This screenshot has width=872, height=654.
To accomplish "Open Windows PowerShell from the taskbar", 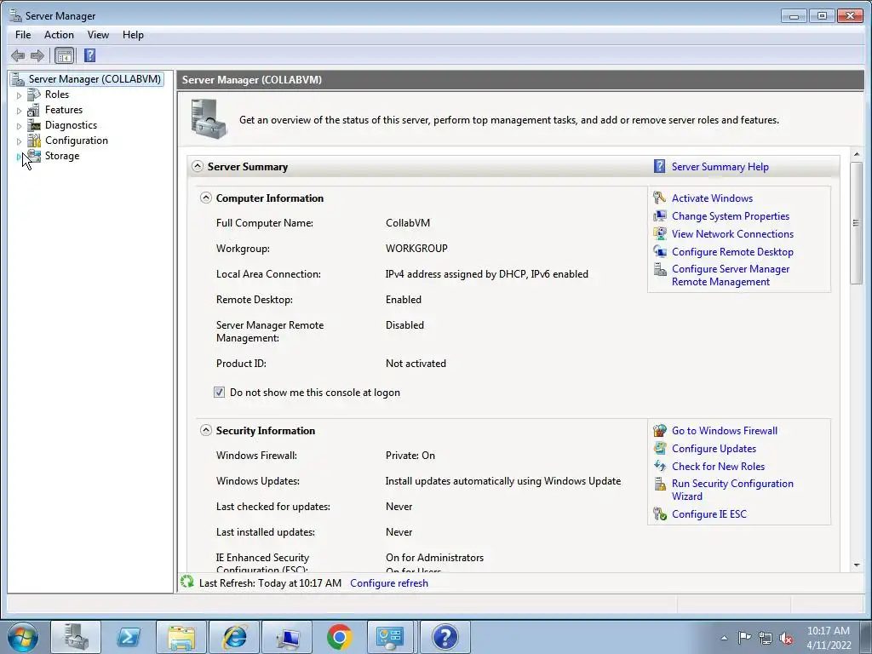I will tap(129, 637).
